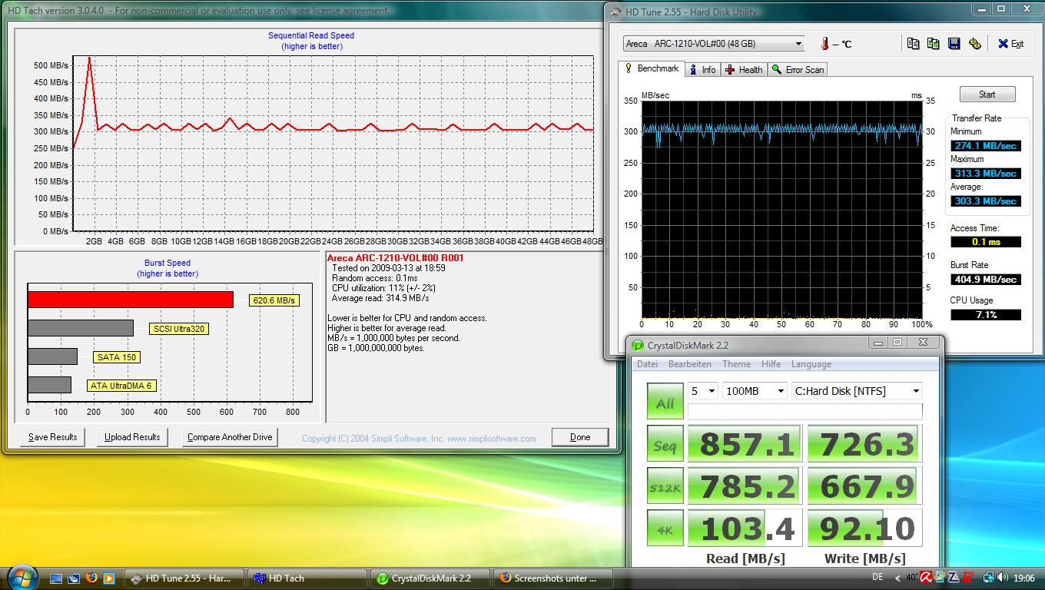Expand hidden tray icons arrow
The height and width of the screenshot is (590, 1045).
click(x=897, y=578)
